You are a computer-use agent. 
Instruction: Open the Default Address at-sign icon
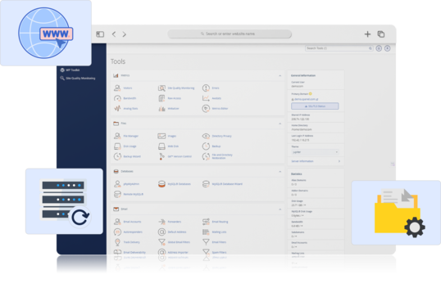click(161, 232)
